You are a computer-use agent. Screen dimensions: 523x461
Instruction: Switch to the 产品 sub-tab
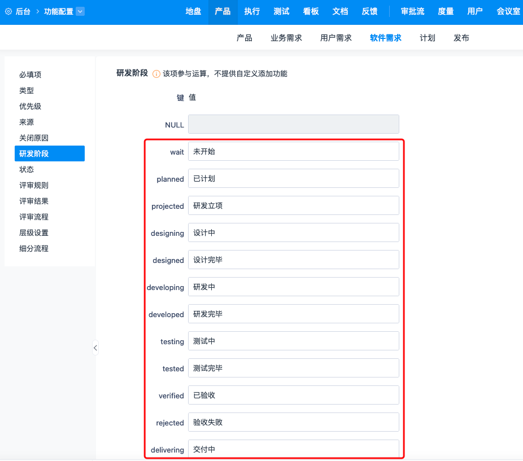tap(244, 38)
